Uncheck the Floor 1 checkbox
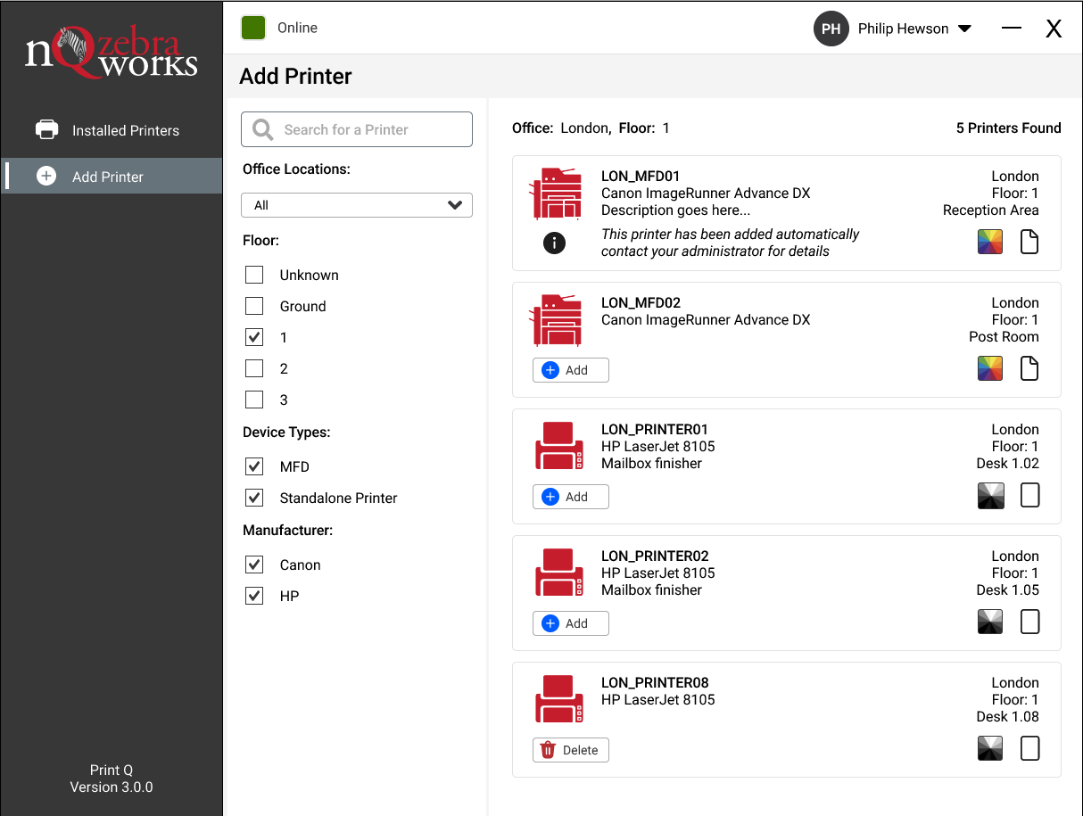This screenshot has height=816, width=1083. (254, 337)
